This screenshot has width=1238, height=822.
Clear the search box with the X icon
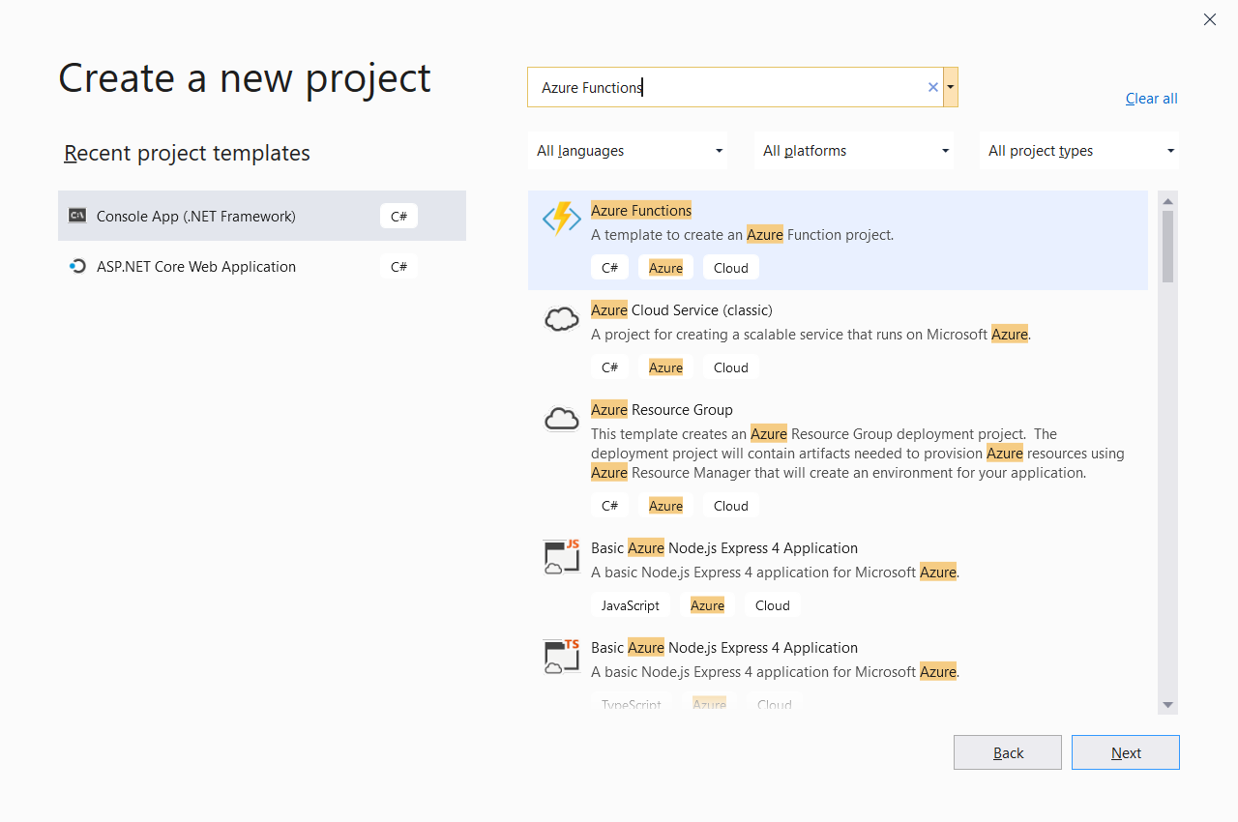coord(933,87)
